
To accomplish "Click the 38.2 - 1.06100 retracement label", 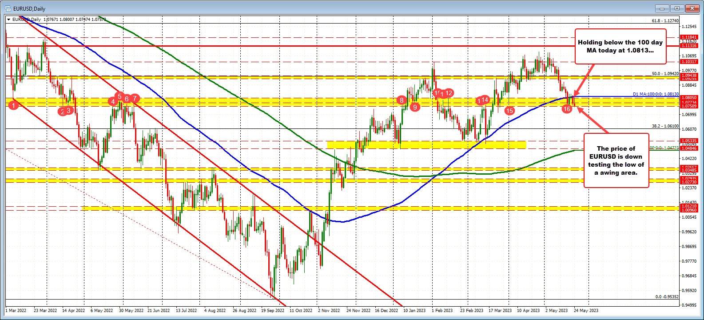I will (x=665, y=126).
